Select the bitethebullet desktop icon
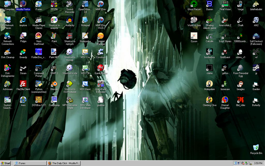The height and width of the screenshot is (166, 265). [256, 4]
